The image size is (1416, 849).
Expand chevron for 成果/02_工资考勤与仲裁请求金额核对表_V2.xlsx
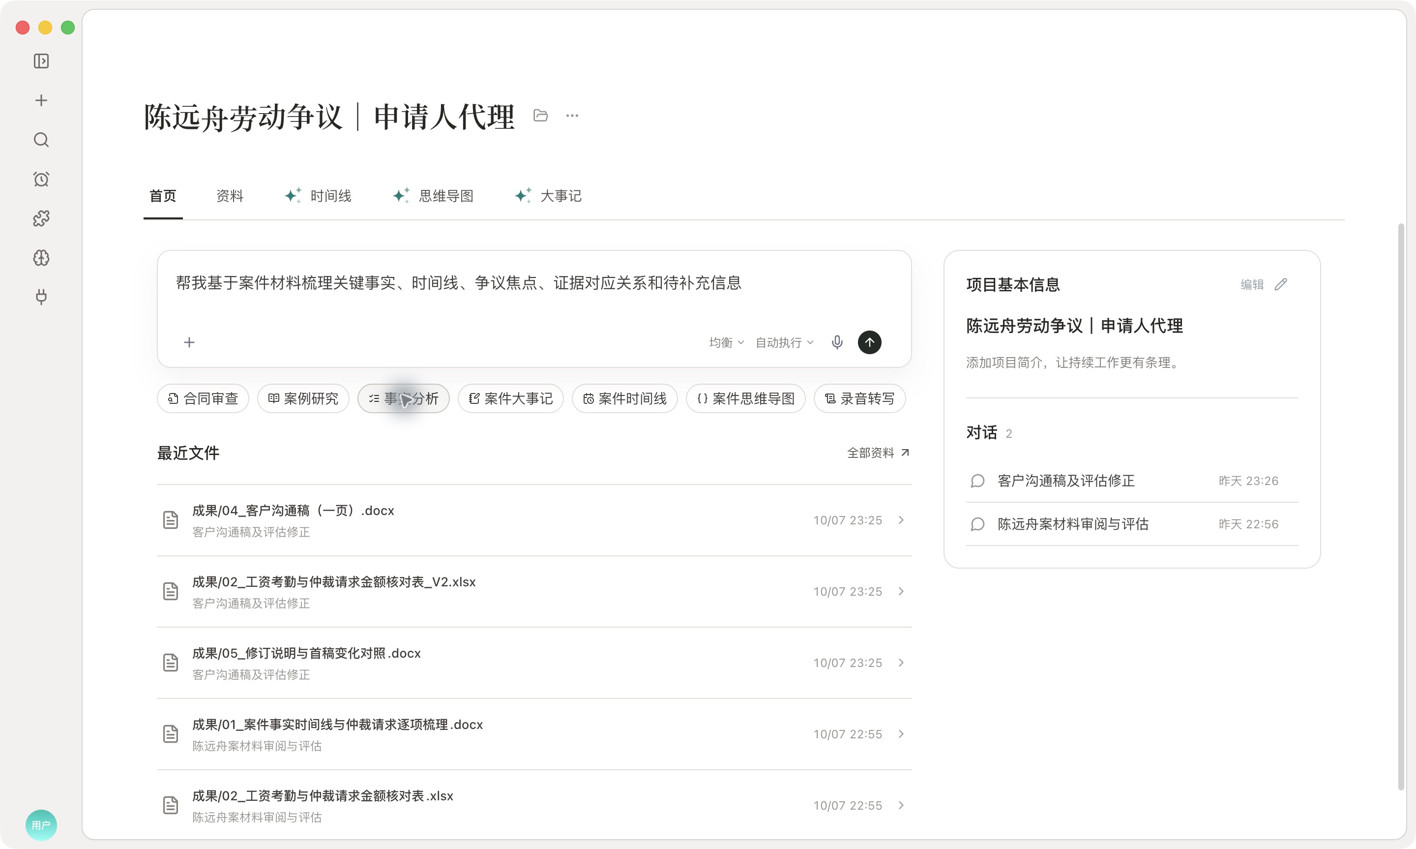[x=902, y=591]
